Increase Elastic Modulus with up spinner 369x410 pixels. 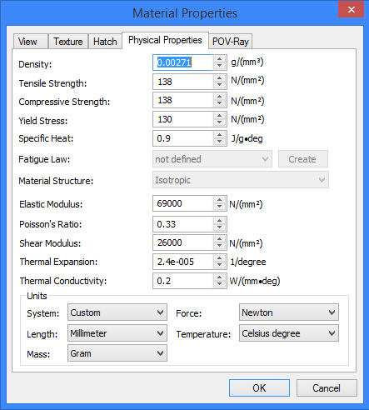point(220,200)
